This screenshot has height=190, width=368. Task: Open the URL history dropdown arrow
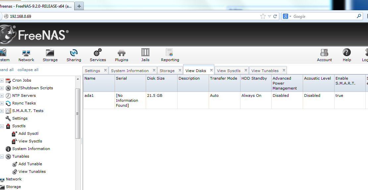(x=269, y=17)
